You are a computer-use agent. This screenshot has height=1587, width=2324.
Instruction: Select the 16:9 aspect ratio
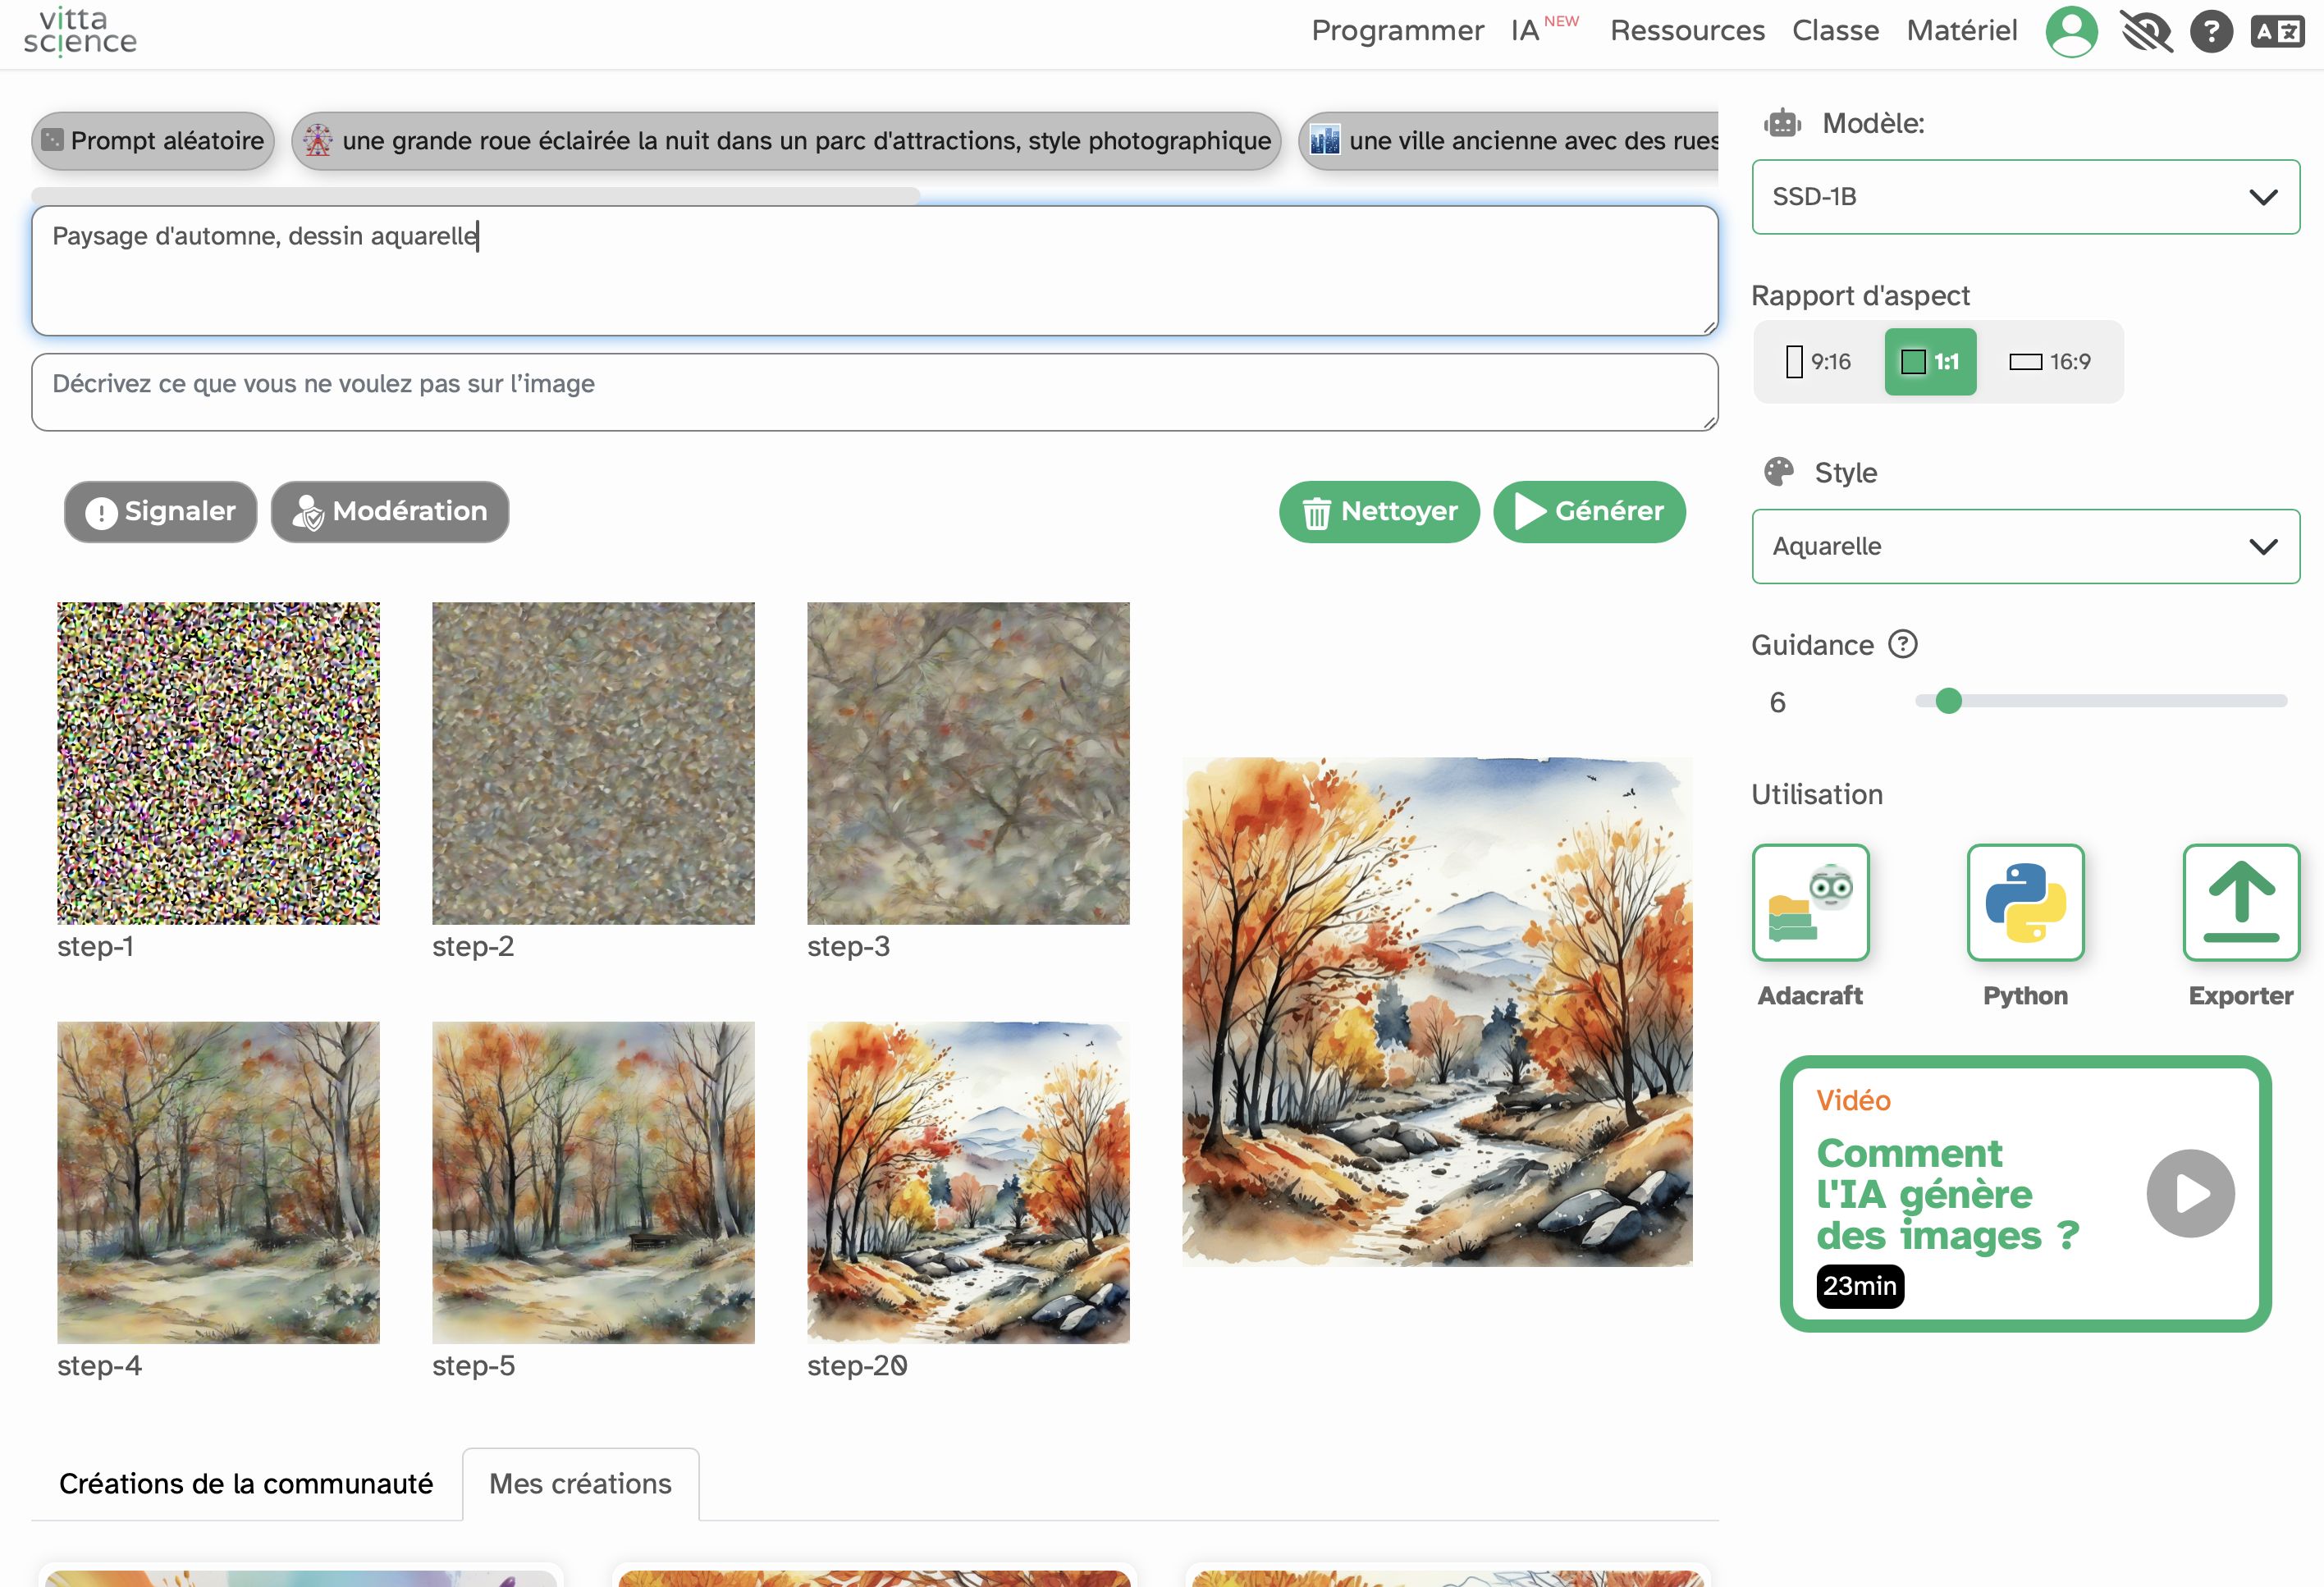point(2050,361)
